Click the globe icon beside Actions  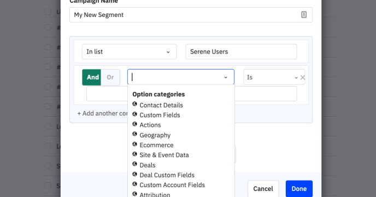pyautogui.click(x=134, y=124)
